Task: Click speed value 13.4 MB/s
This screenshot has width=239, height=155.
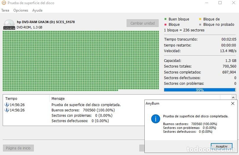Action: point(228,51)
